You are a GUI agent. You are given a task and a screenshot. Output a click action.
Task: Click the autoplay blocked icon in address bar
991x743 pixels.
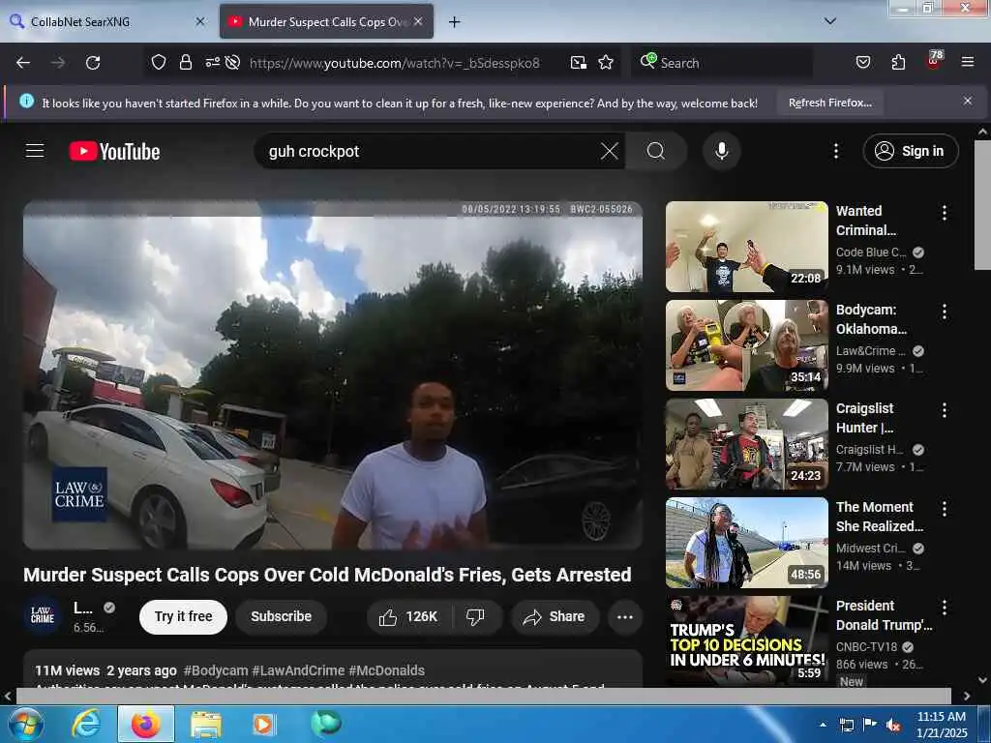click(232, 62)
